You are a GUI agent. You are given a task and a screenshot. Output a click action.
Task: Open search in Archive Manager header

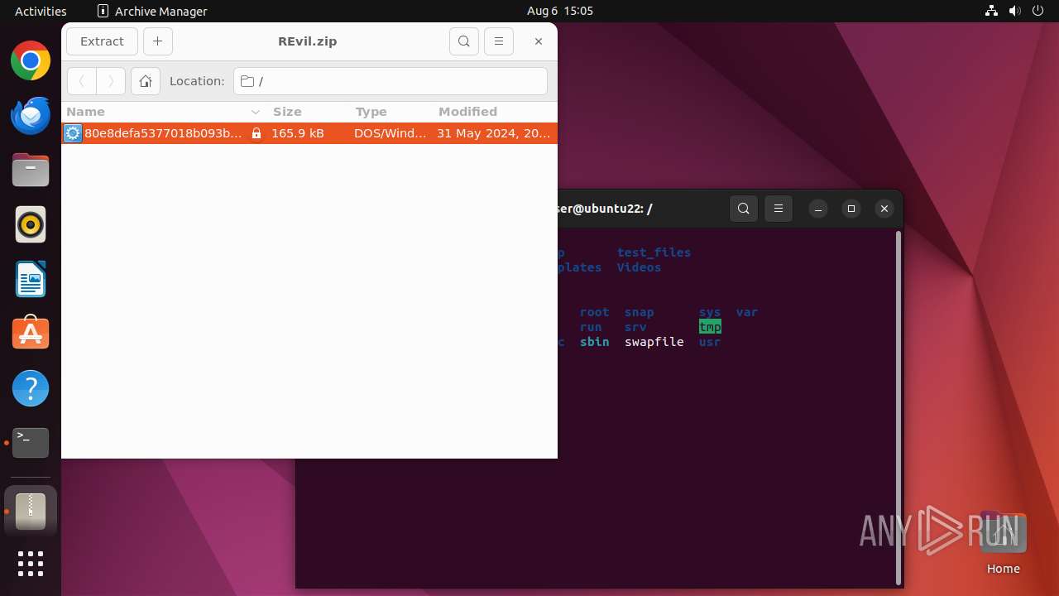464,41
